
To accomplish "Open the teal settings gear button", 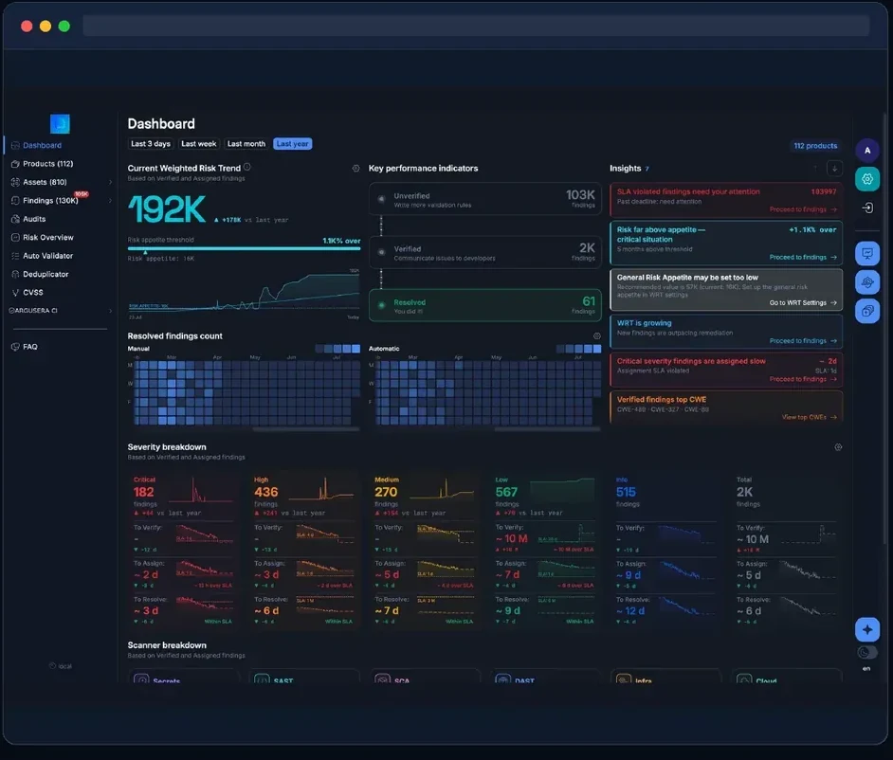I will tap(866, 179).
